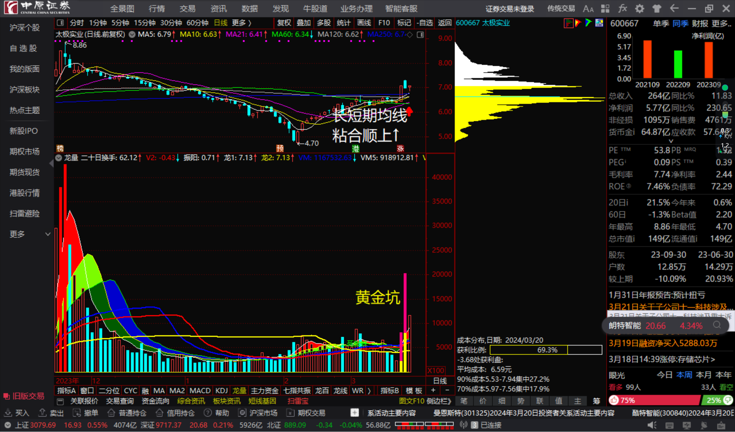
Task: Click the grid layout icon in title bar
Action: click(x=605, y=9)
